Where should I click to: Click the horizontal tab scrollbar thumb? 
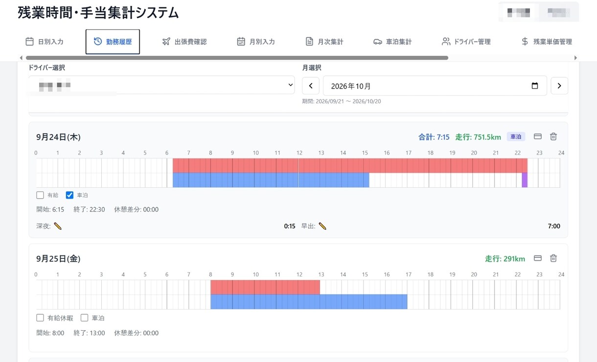pyautogui.click(x=237, y=58)
